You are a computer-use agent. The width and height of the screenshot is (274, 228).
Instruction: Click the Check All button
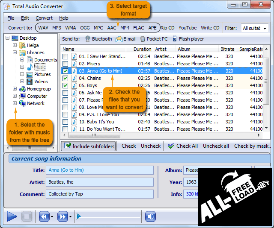pyautogui.click(x=183, y=146)
